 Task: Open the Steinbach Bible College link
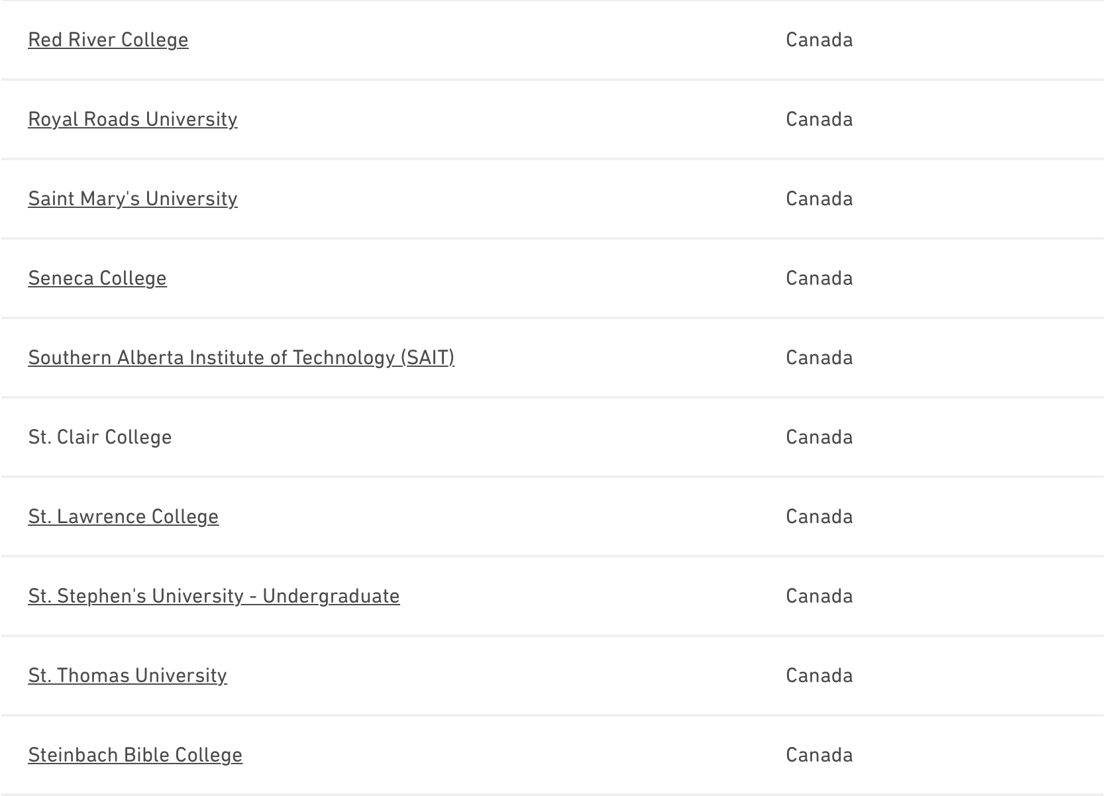tap(135, 755)
